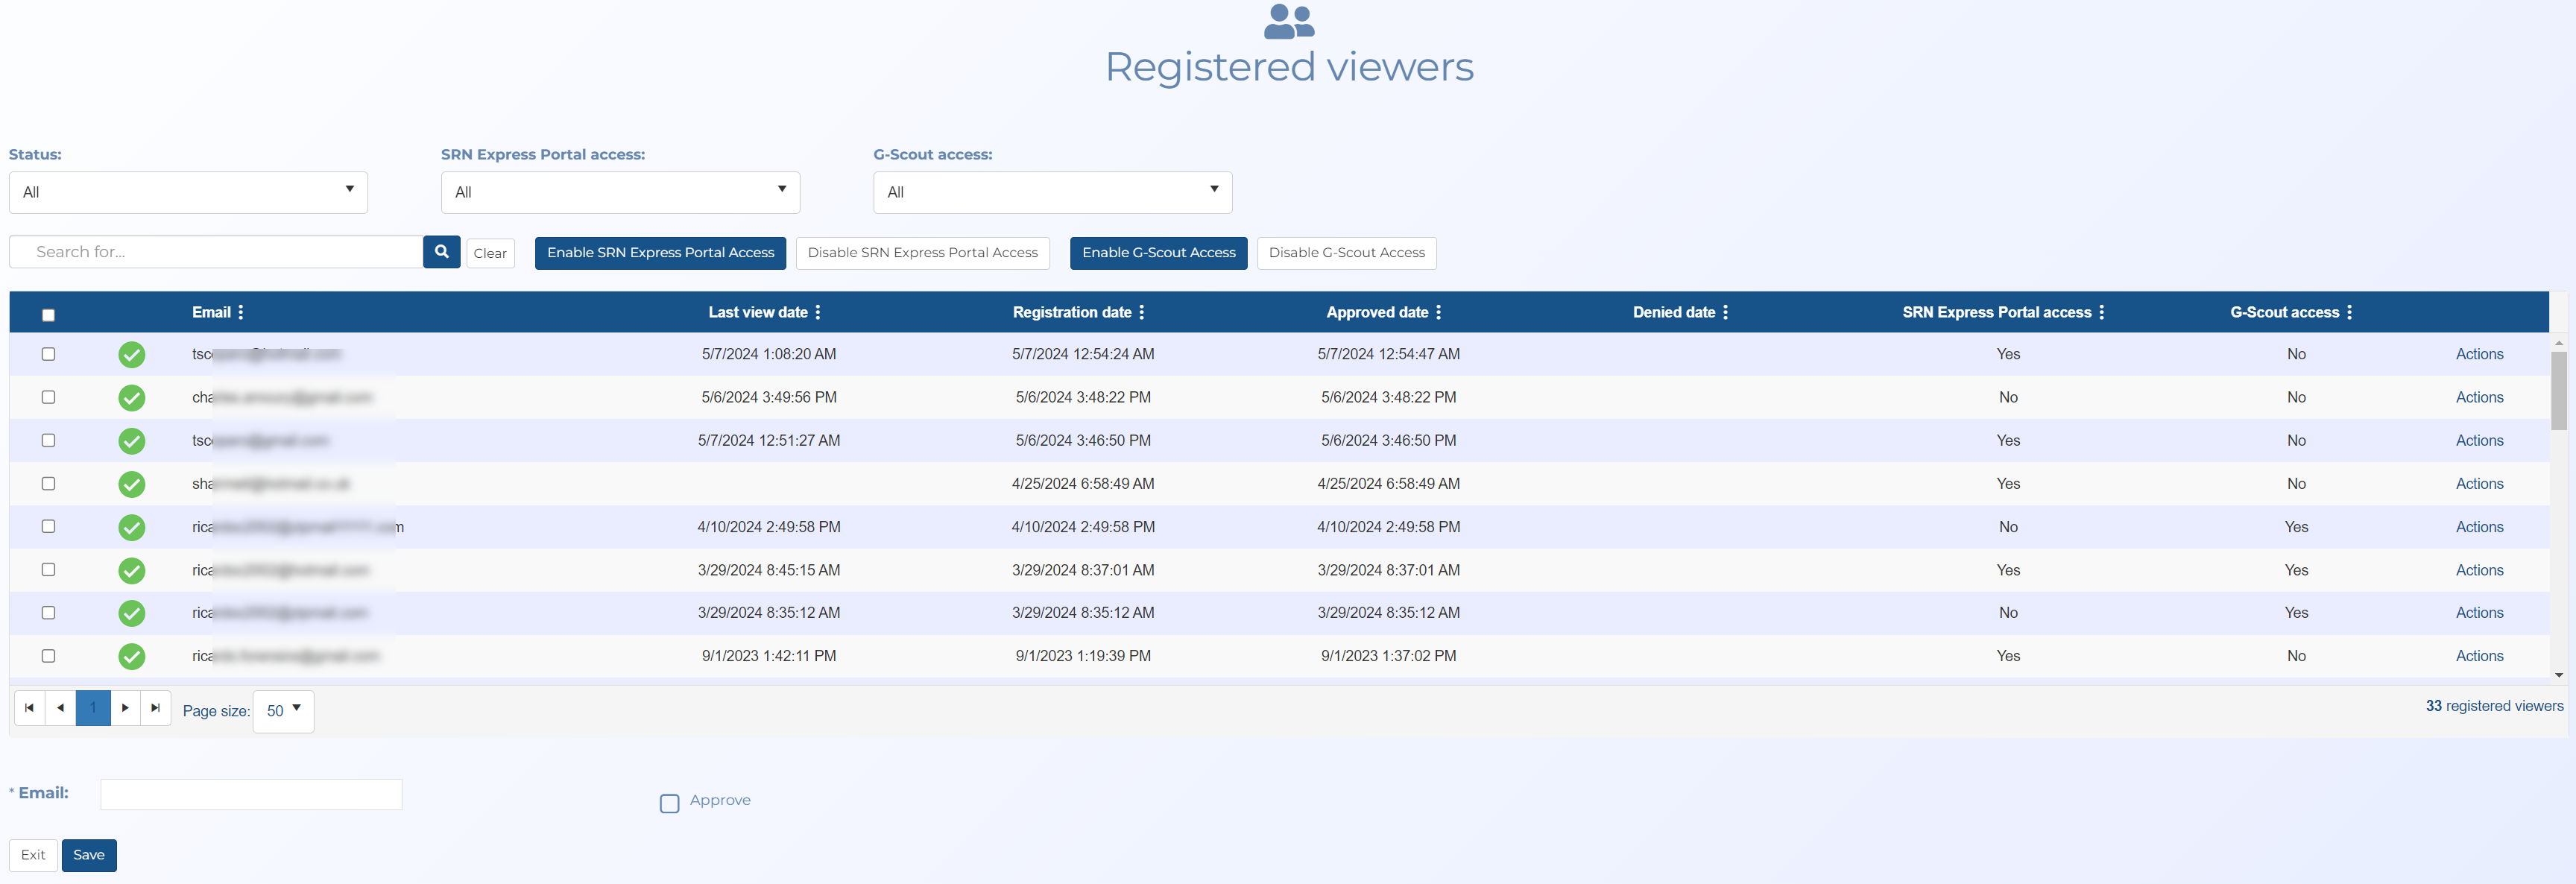Click Disable SRN Express Portal Access

coord(922,253)
